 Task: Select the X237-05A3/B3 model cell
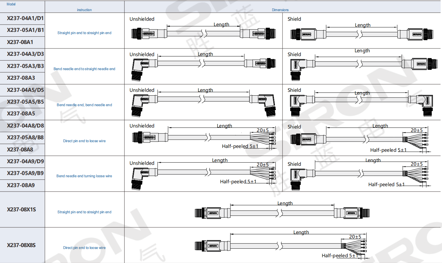pyautogui.click(x=26, y=66)
